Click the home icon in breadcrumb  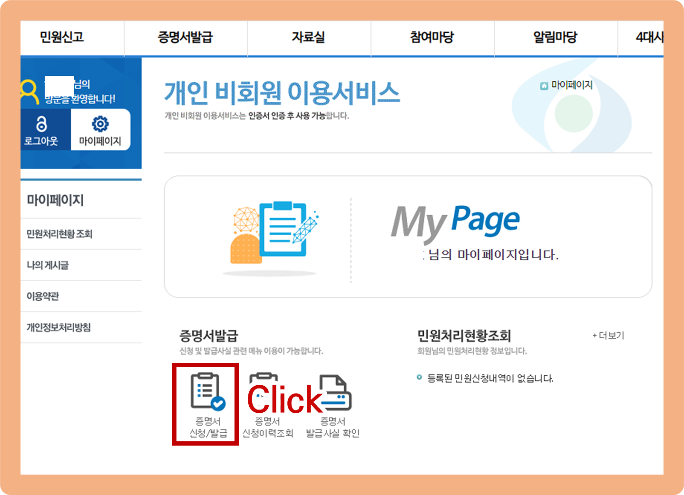tap(544, 86)
